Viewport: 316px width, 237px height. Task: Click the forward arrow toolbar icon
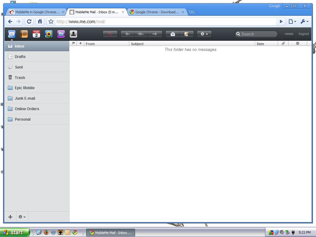tap(155, 34)
